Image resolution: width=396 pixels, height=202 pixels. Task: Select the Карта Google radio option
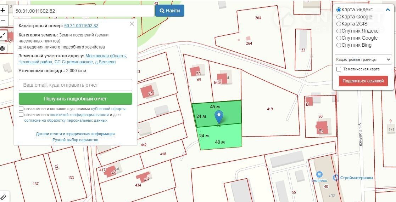pyautogui.click(x=339, y=17)
